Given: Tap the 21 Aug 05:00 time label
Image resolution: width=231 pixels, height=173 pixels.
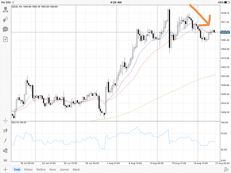Looking at the screenshot, I should click(x=222, y=163).
